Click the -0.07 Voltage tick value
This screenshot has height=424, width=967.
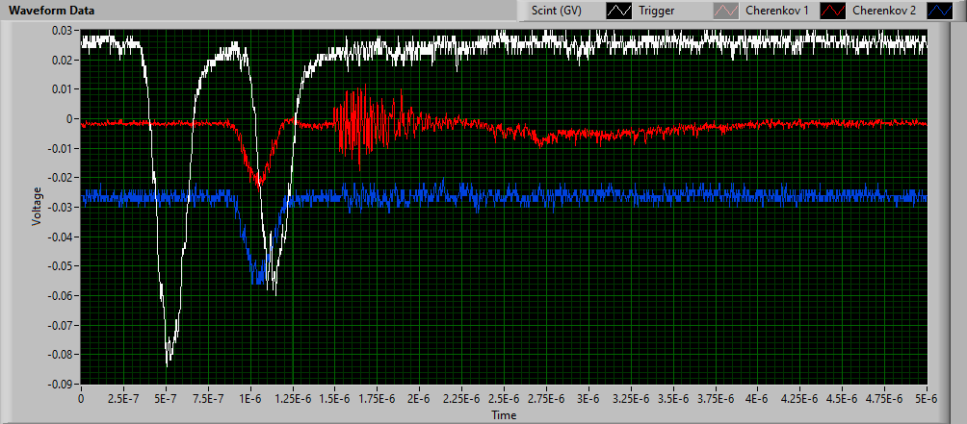(63, 325)
